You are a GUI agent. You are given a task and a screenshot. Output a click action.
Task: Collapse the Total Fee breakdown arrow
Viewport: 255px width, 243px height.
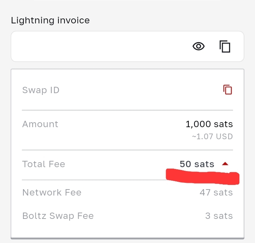225,164
